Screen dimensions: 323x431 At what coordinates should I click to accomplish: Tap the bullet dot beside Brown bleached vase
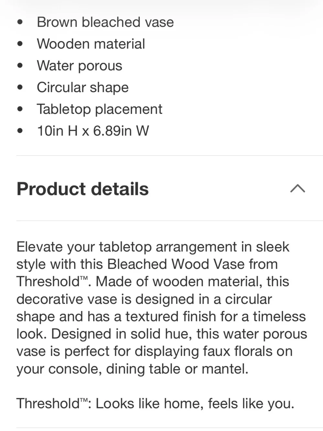[20, 22]
